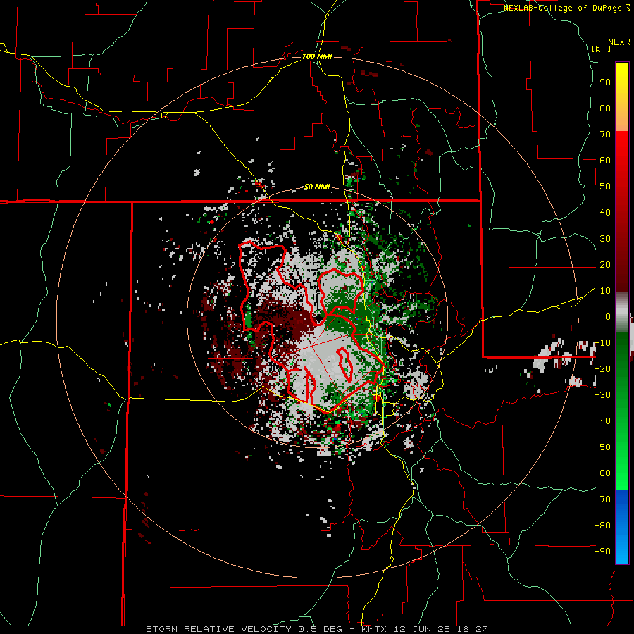
Task: Select the -60 value on the velocity scale
Action: pyautogui.click(x=602, y=473)
